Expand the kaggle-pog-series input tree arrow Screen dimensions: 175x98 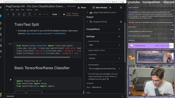pyautogui.click(x=87, y=13)
